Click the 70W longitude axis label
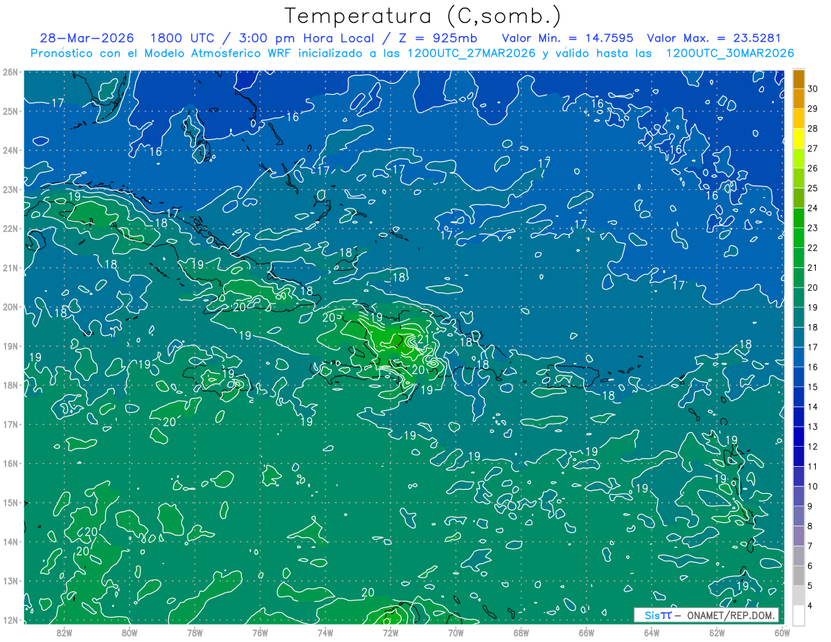The image size is (831, 642). (456, 632)
